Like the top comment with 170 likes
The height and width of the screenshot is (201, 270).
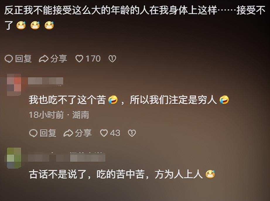pyautogui.click(x=79, y=59)
